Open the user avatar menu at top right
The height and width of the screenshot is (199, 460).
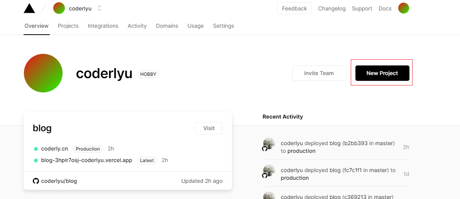(x=403, y=8)
